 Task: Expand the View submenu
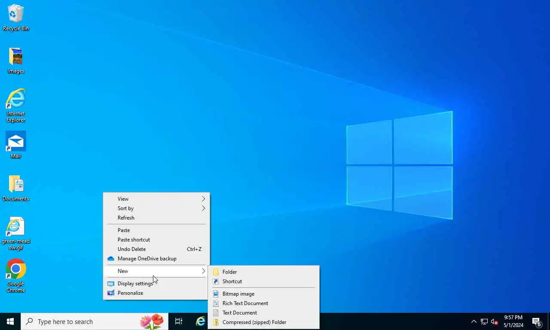(x=156, y=199)
